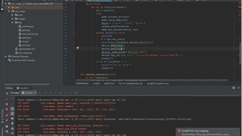Click Step Out in debugger toolbar
The height and width of the screenshot is (136, 242).
pos(65,93)
